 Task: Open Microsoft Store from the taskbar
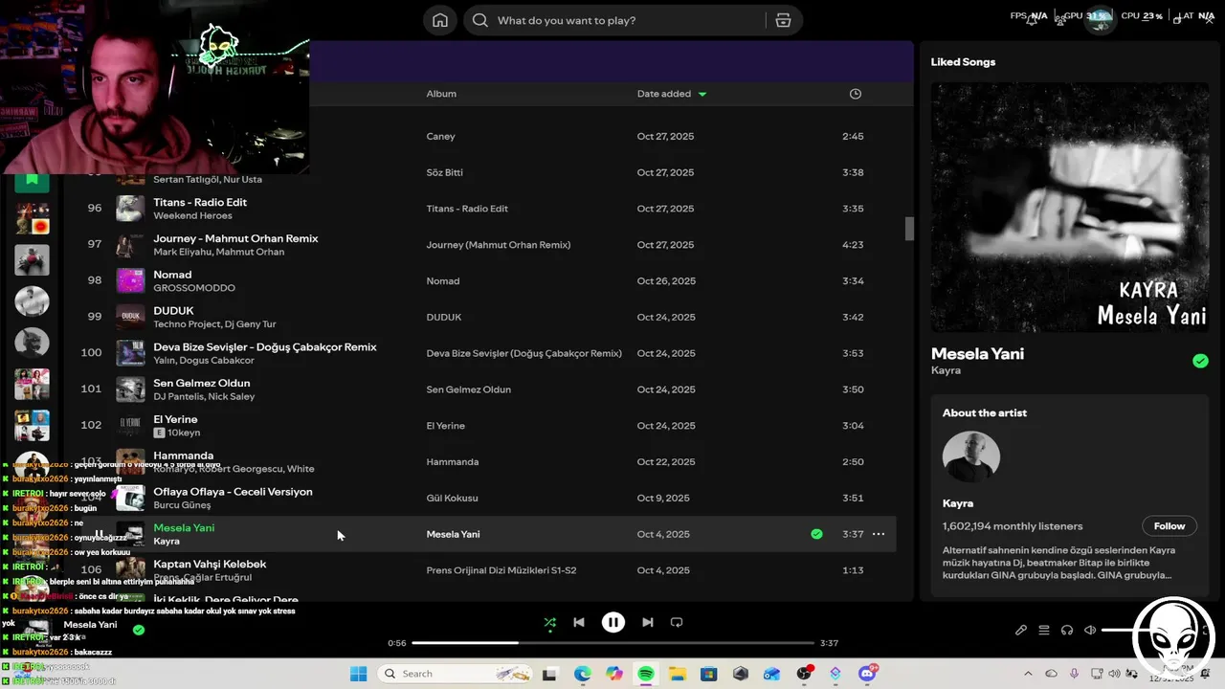(709, 674)
